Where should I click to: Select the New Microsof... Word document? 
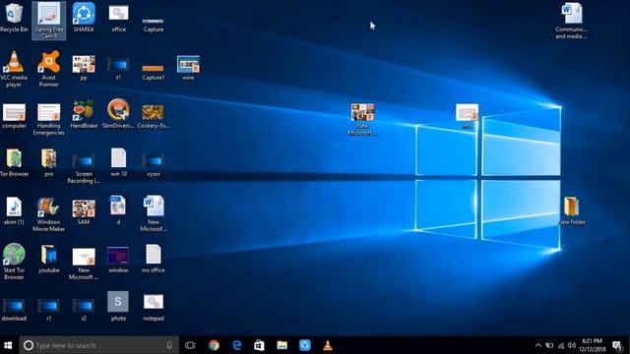(154, 213)
